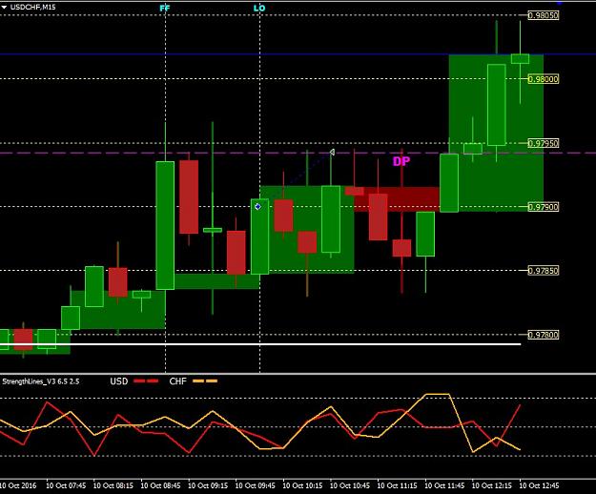
Task: Select the 10 Oct 10:45 time label
Action: (x=350, y=485)
